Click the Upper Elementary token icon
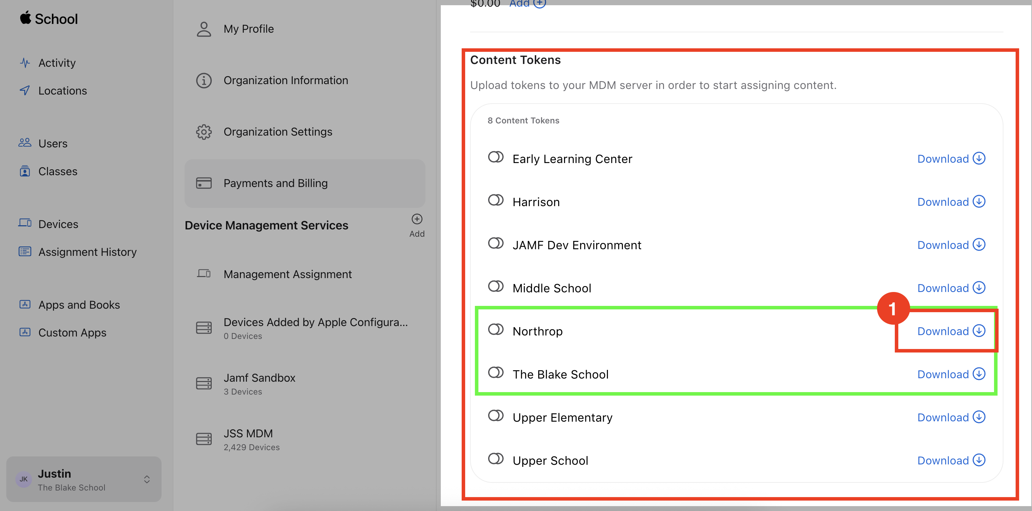 click(x=496, y=416)
